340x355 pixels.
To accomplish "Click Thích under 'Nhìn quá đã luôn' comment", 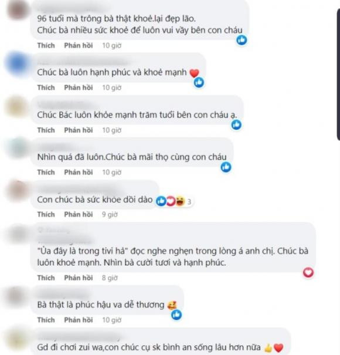I will [x=46, y=173].
